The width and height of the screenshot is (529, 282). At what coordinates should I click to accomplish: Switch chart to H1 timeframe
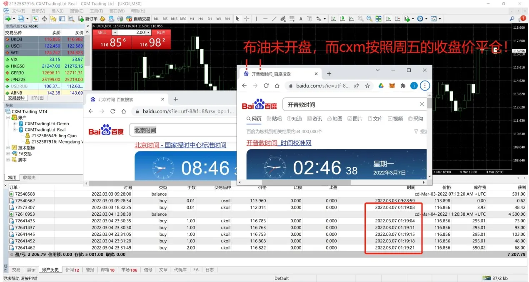click(192, 19)
